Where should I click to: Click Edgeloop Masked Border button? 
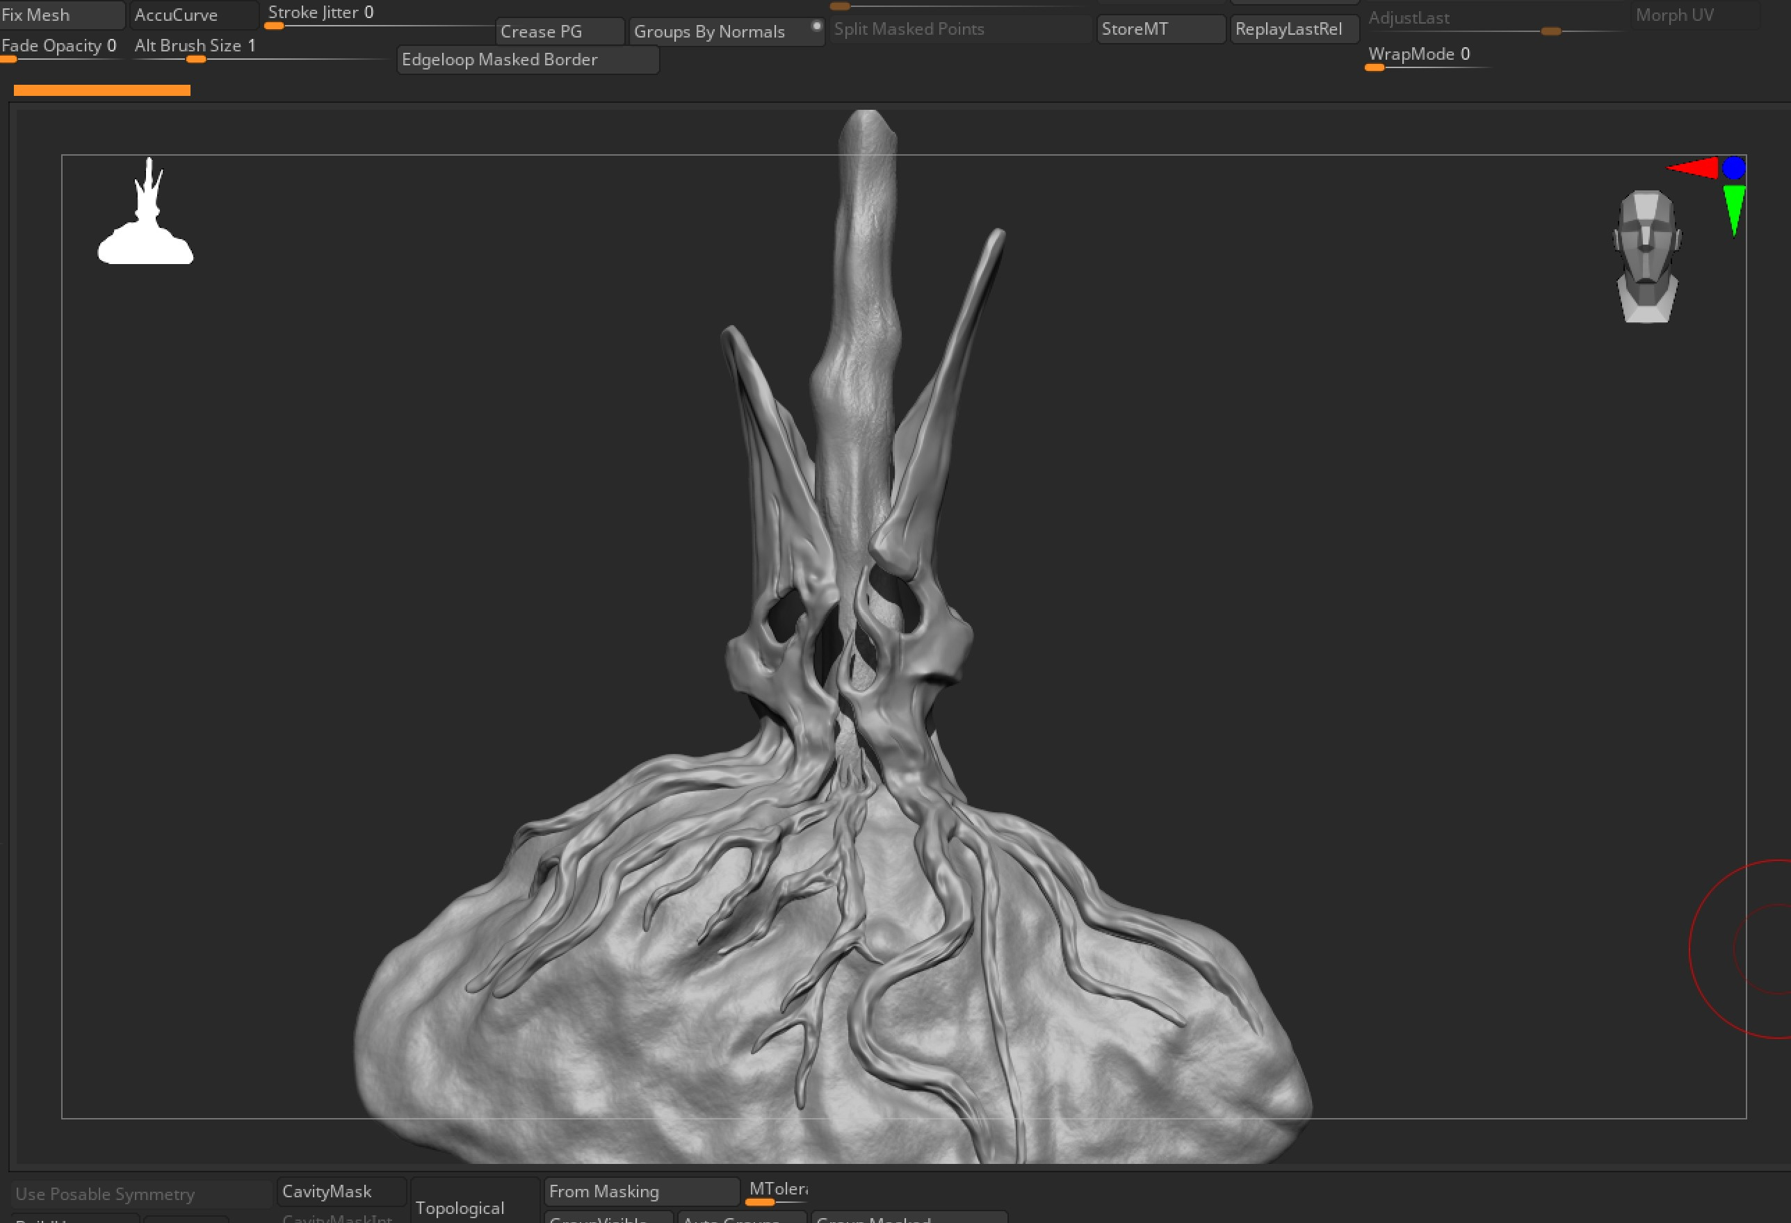528,60
